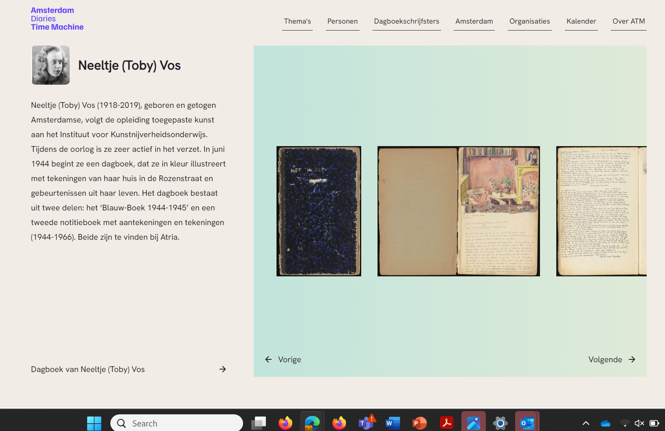
Task: Select Kalender in the navigation bar
Action: [x=581, y=21]
